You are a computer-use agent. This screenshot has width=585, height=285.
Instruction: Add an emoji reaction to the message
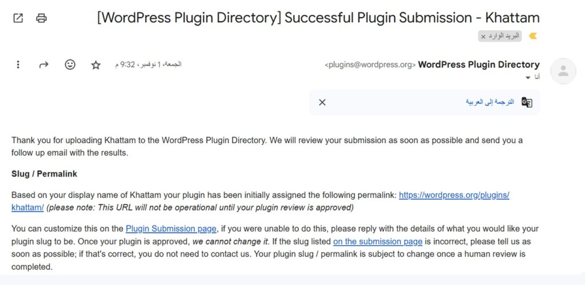[70, 65]
